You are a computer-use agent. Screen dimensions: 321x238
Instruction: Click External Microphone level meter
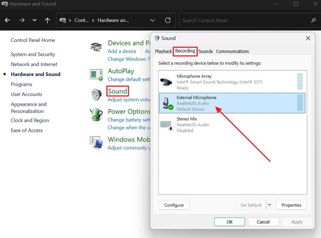pos(300,103)
